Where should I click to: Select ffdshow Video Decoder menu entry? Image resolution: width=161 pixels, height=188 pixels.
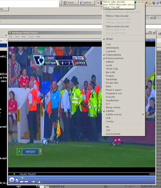coord(123,16)
